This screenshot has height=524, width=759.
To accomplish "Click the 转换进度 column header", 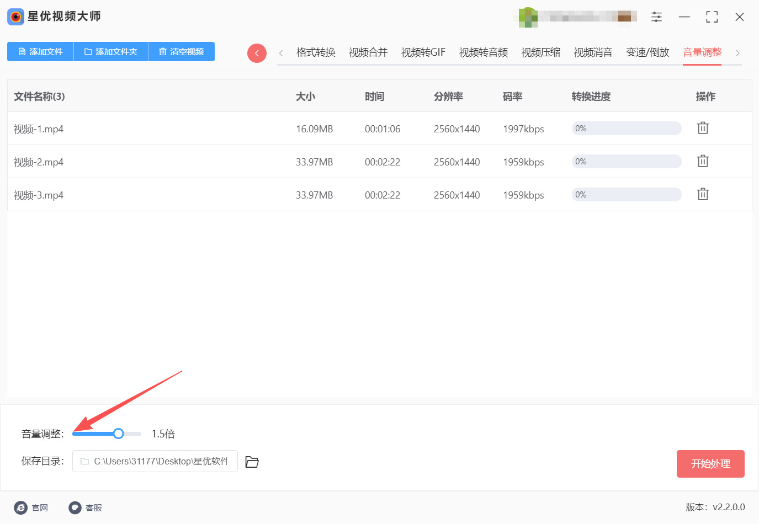I will pos(591,97).
